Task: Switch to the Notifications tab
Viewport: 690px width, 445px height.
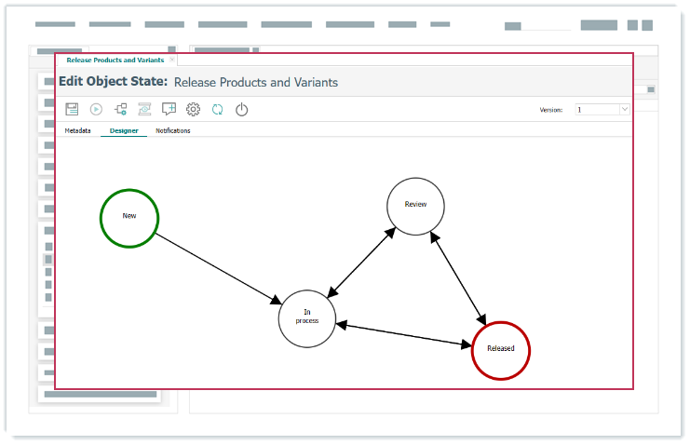Action: [172, 131]
